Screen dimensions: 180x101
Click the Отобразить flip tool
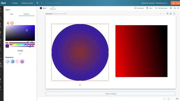(x=53, y=8)
